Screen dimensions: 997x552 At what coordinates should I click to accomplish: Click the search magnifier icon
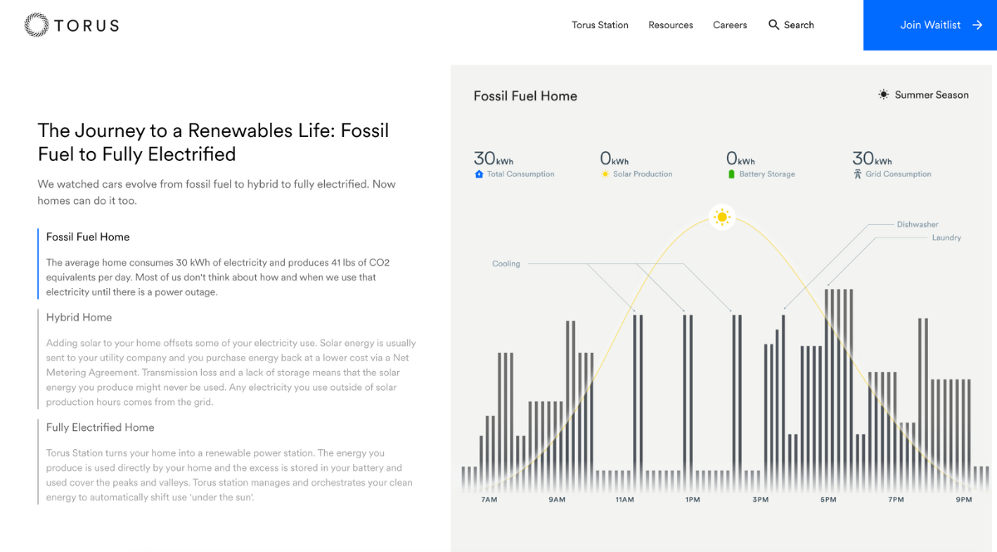coord(774,25)
